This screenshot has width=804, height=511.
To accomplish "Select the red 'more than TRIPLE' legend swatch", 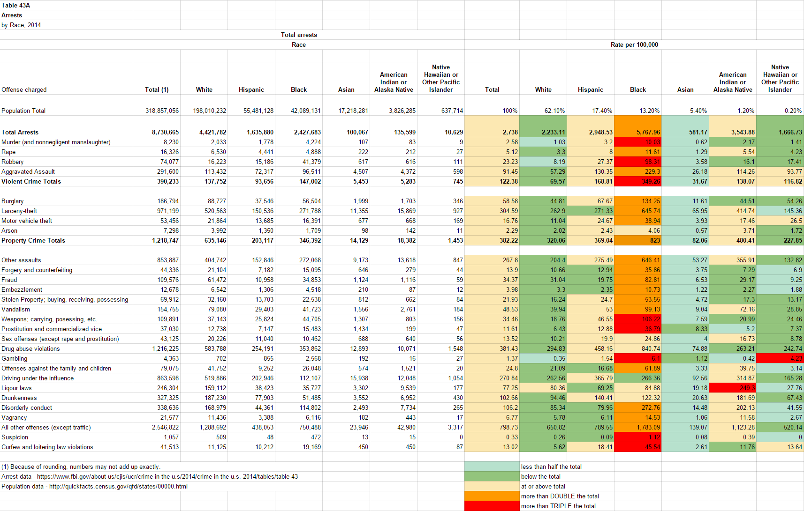I will click(x=492, y=506).
